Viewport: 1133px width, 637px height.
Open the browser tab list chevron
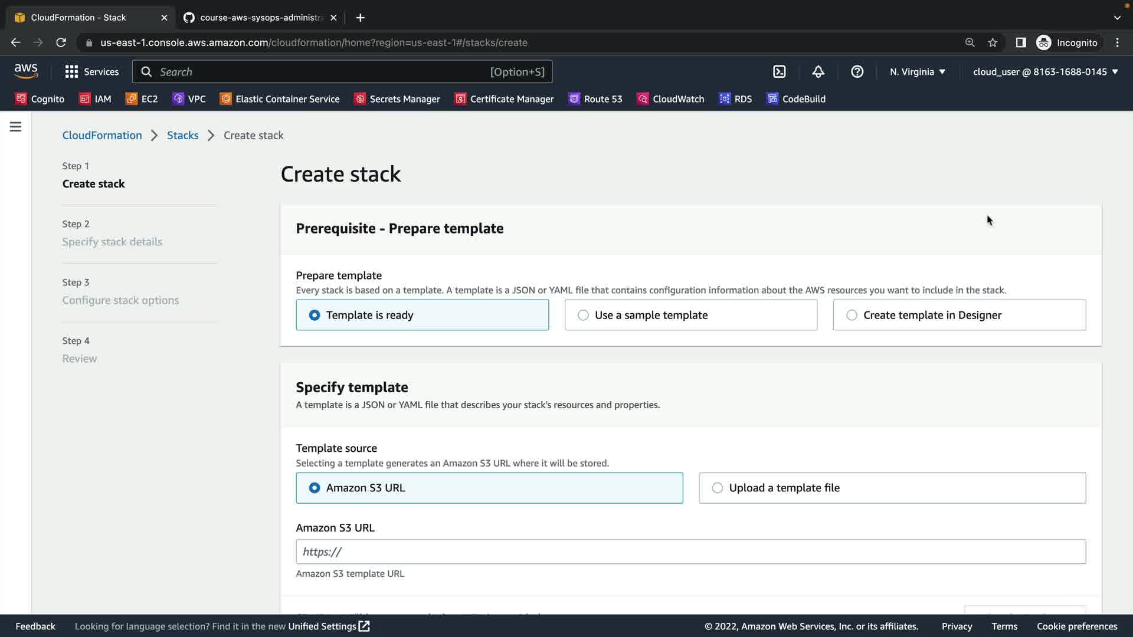coord(1116,18)
